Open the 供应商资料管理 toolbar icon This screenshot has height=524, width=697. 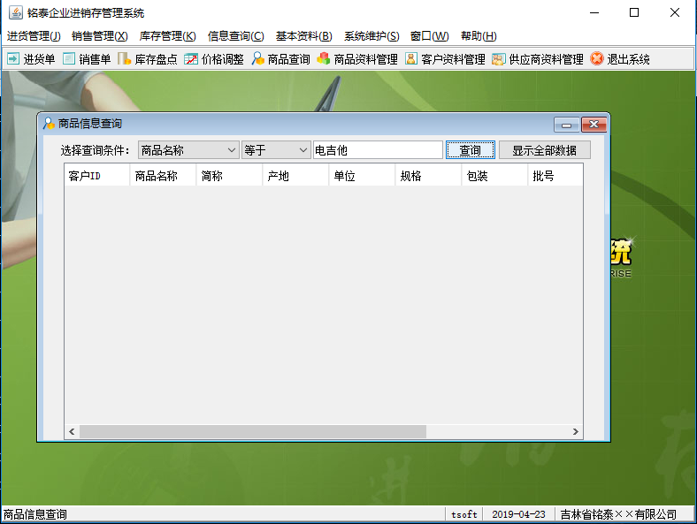(x=499, y=58)
